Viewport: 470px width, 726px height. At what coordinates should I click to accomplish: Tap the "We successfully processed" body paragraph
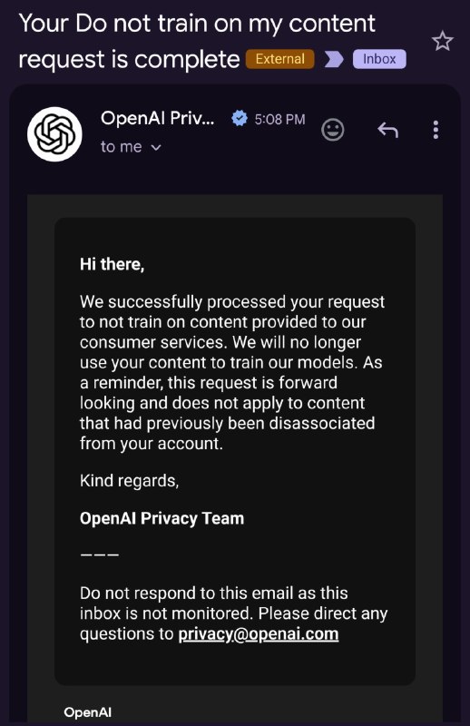pos(233,372)
